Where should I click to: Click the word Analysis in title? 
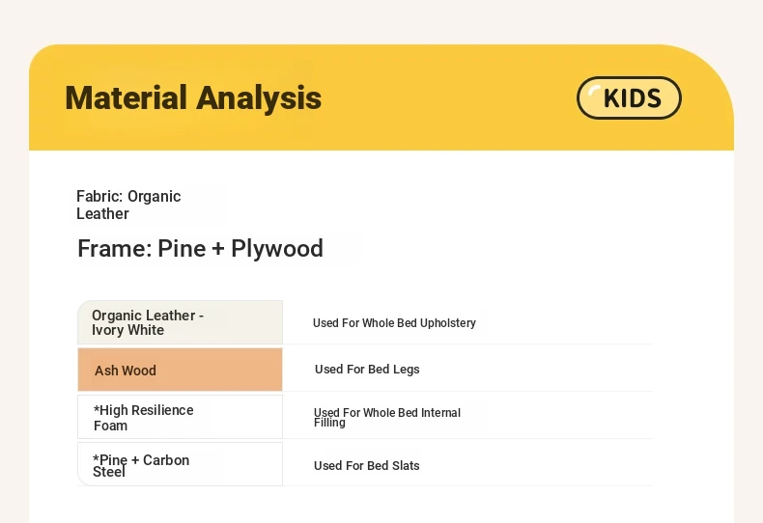click(x=259, y=97)
